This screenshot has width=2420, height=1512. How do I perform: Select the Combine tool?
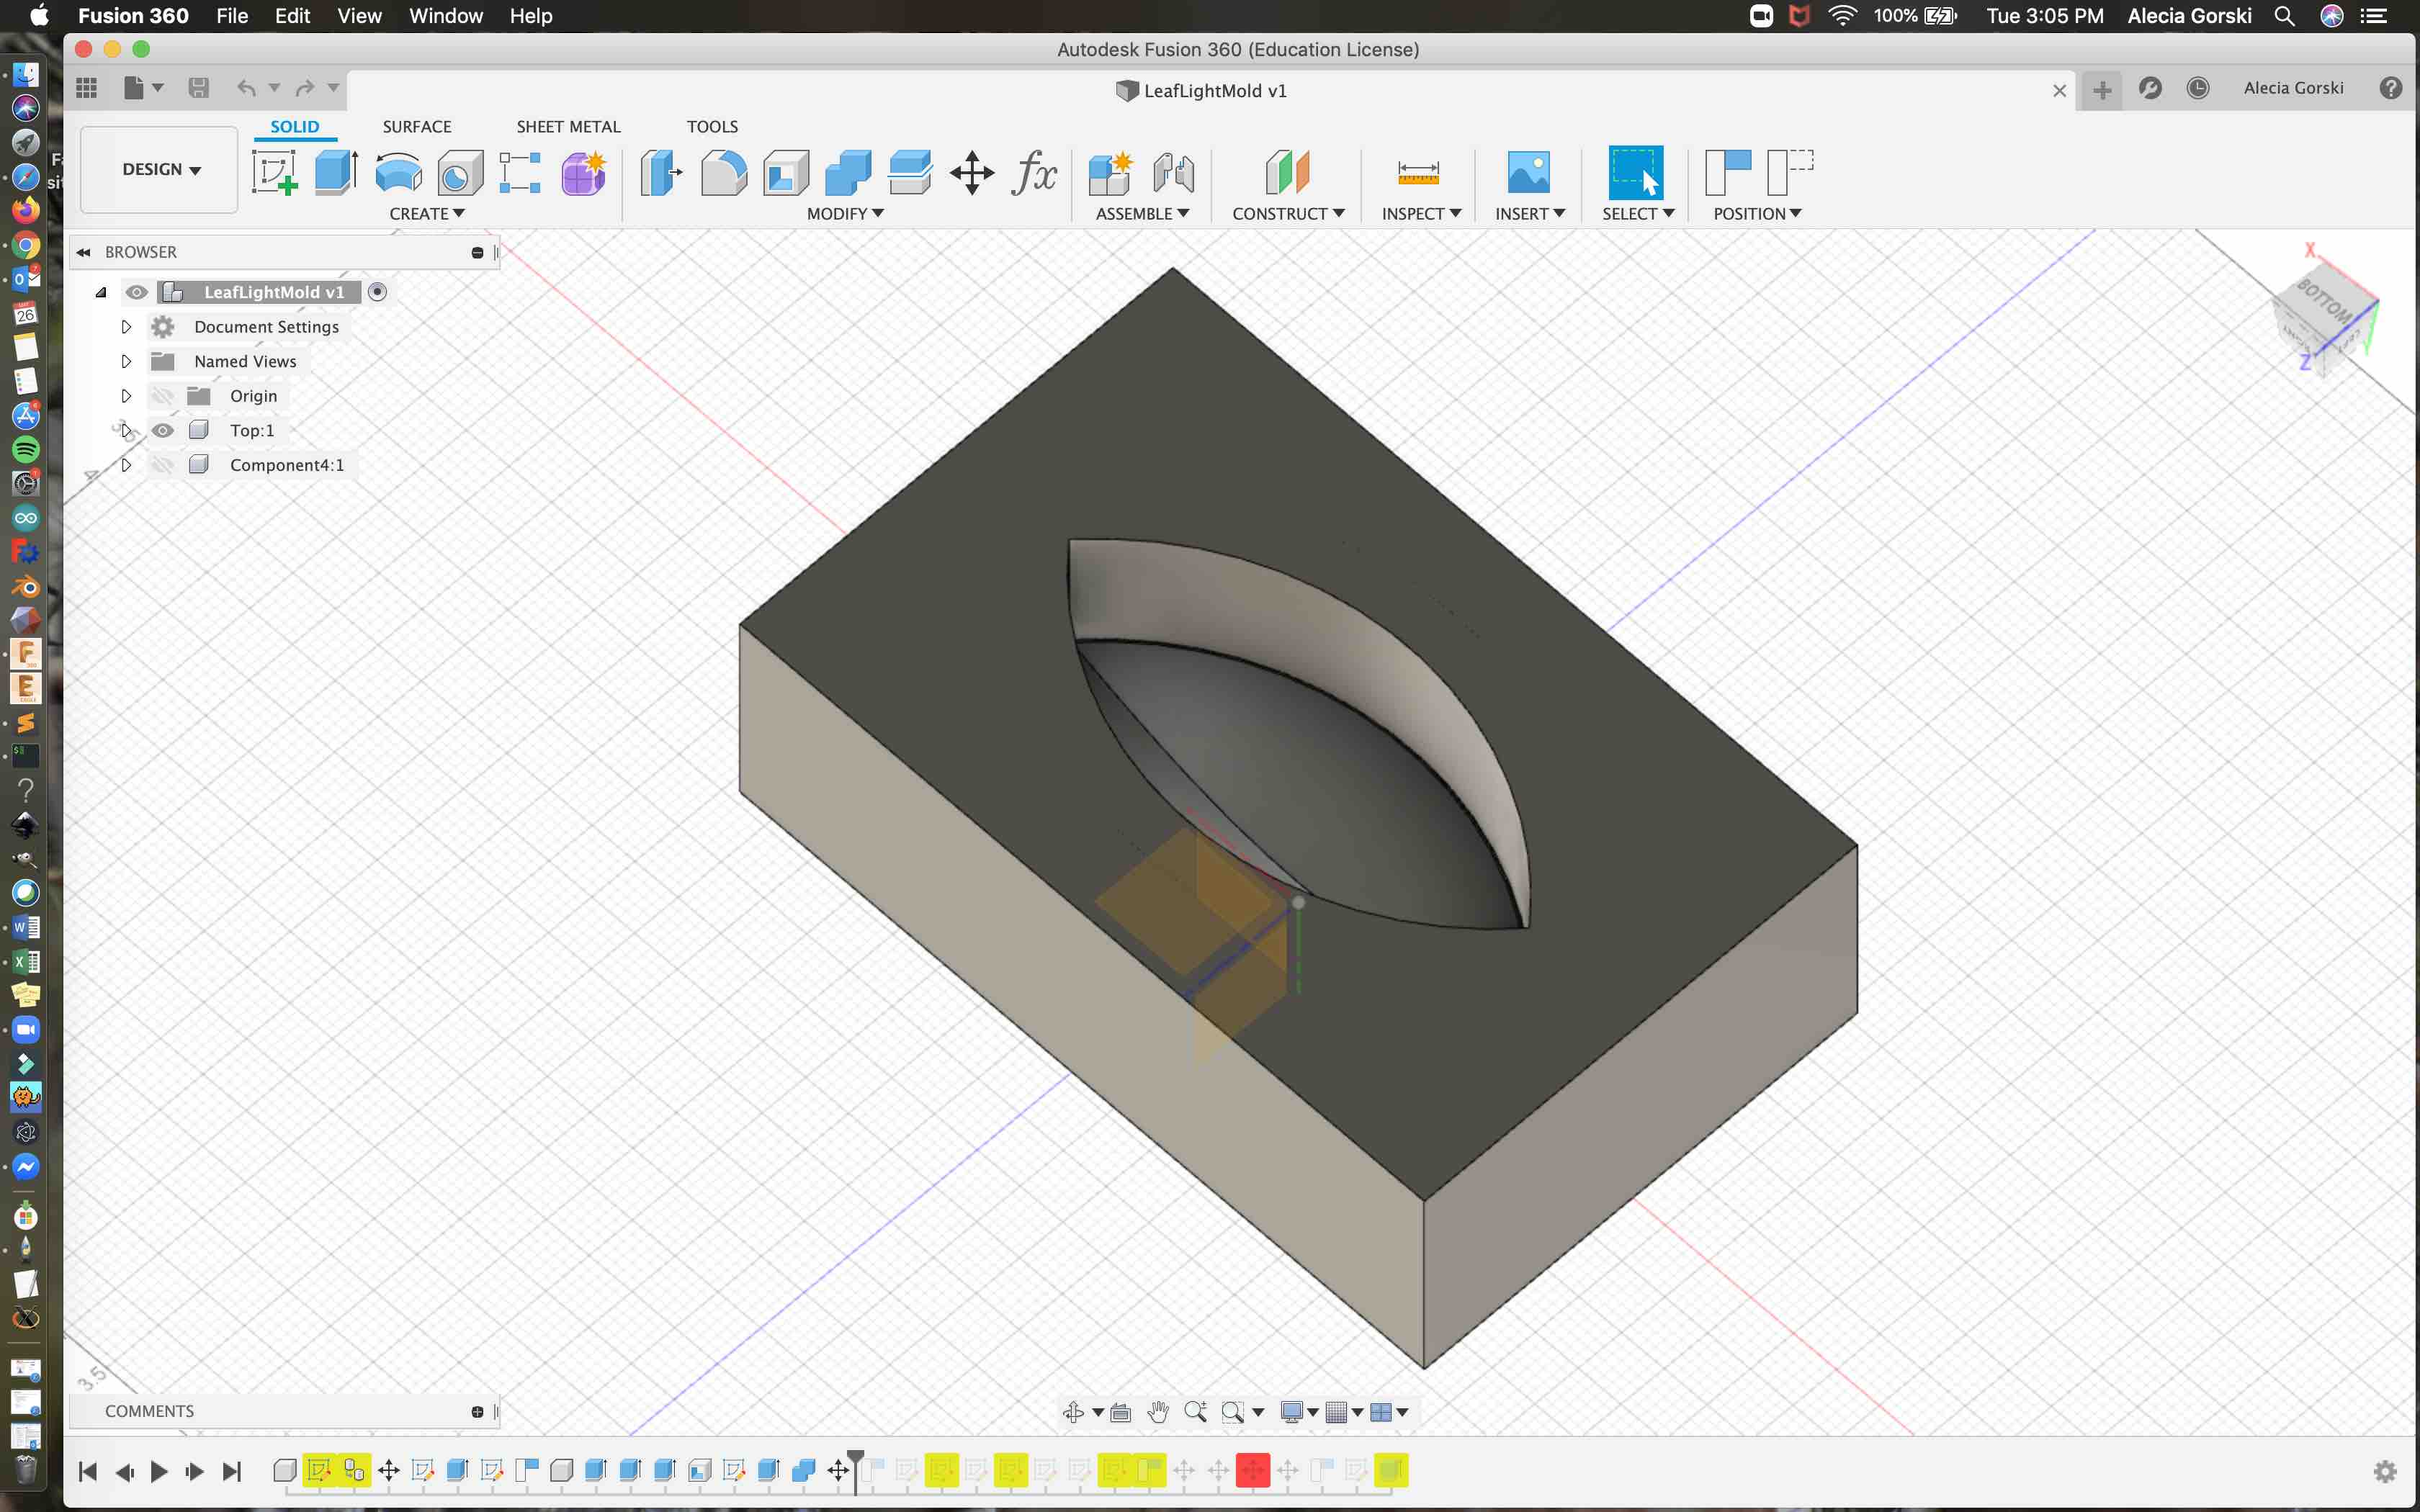[848, 172]
